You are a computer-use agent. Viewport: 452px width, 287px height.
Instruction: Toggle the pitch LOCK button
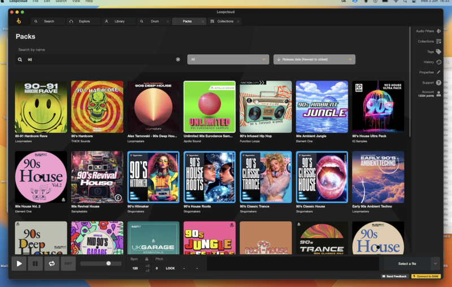[x=170, y=268]
